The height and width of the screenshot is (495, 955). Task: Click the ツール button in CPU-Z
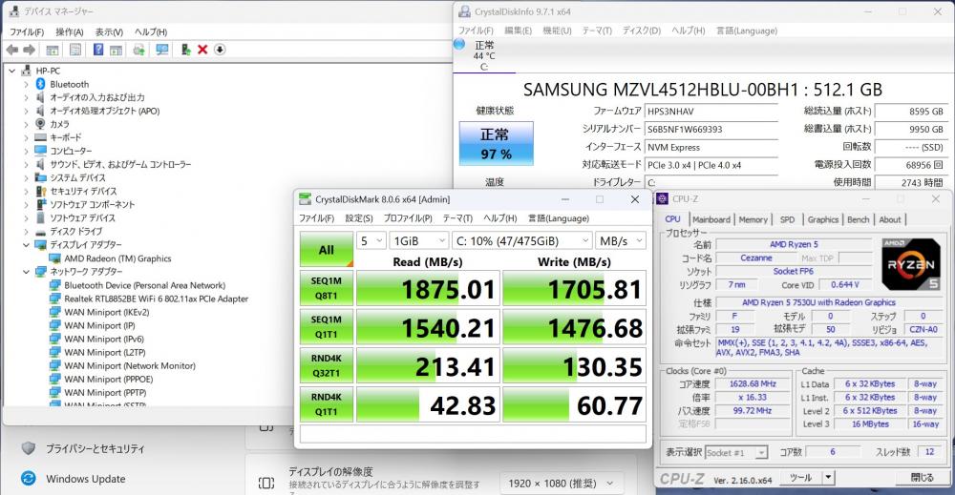[x=808, y=478]
